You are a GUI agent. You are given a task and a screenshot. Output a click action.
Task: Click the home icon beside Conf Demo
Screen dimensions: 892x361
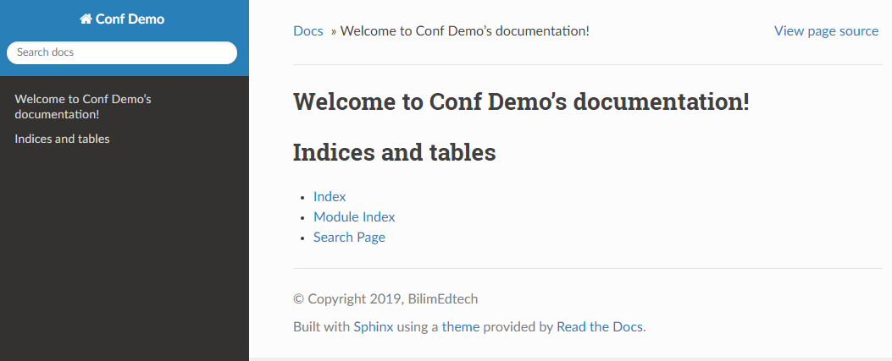tap(86, 19)
